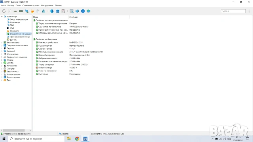Select the Мрежа tree item
The width and height of the screenshot is (253, 142).
pos(10,60)
